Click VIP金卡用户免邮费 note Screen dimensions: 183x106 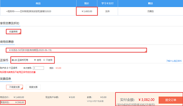coord(95,101)
